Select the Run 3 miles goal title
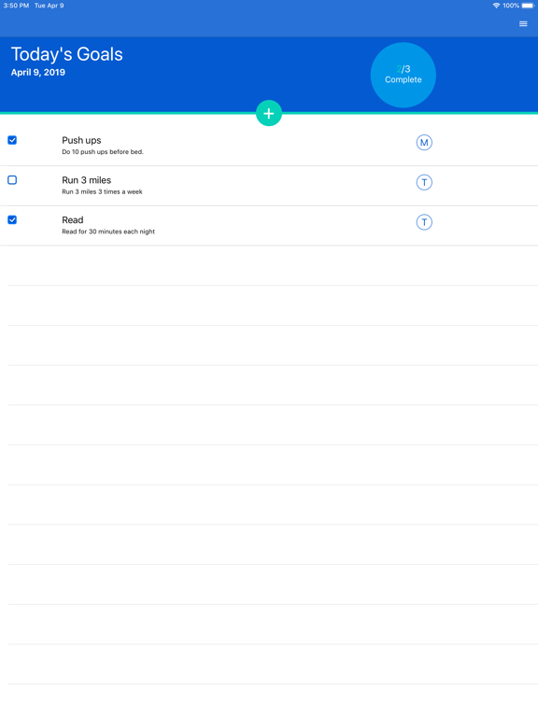This screenshot has width=538, height=717. point(87,180)
